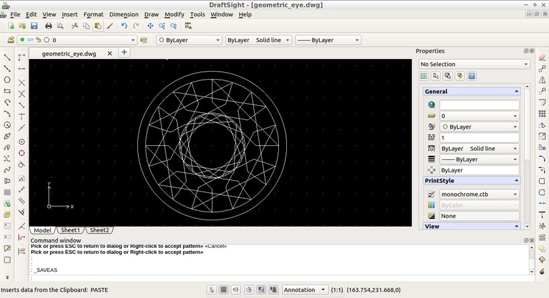
Task: Switch to the Sheet2 tab
Action: pos(99,230)
